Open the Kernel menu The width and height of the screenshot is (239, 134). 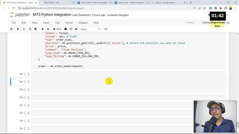point(69,23)
